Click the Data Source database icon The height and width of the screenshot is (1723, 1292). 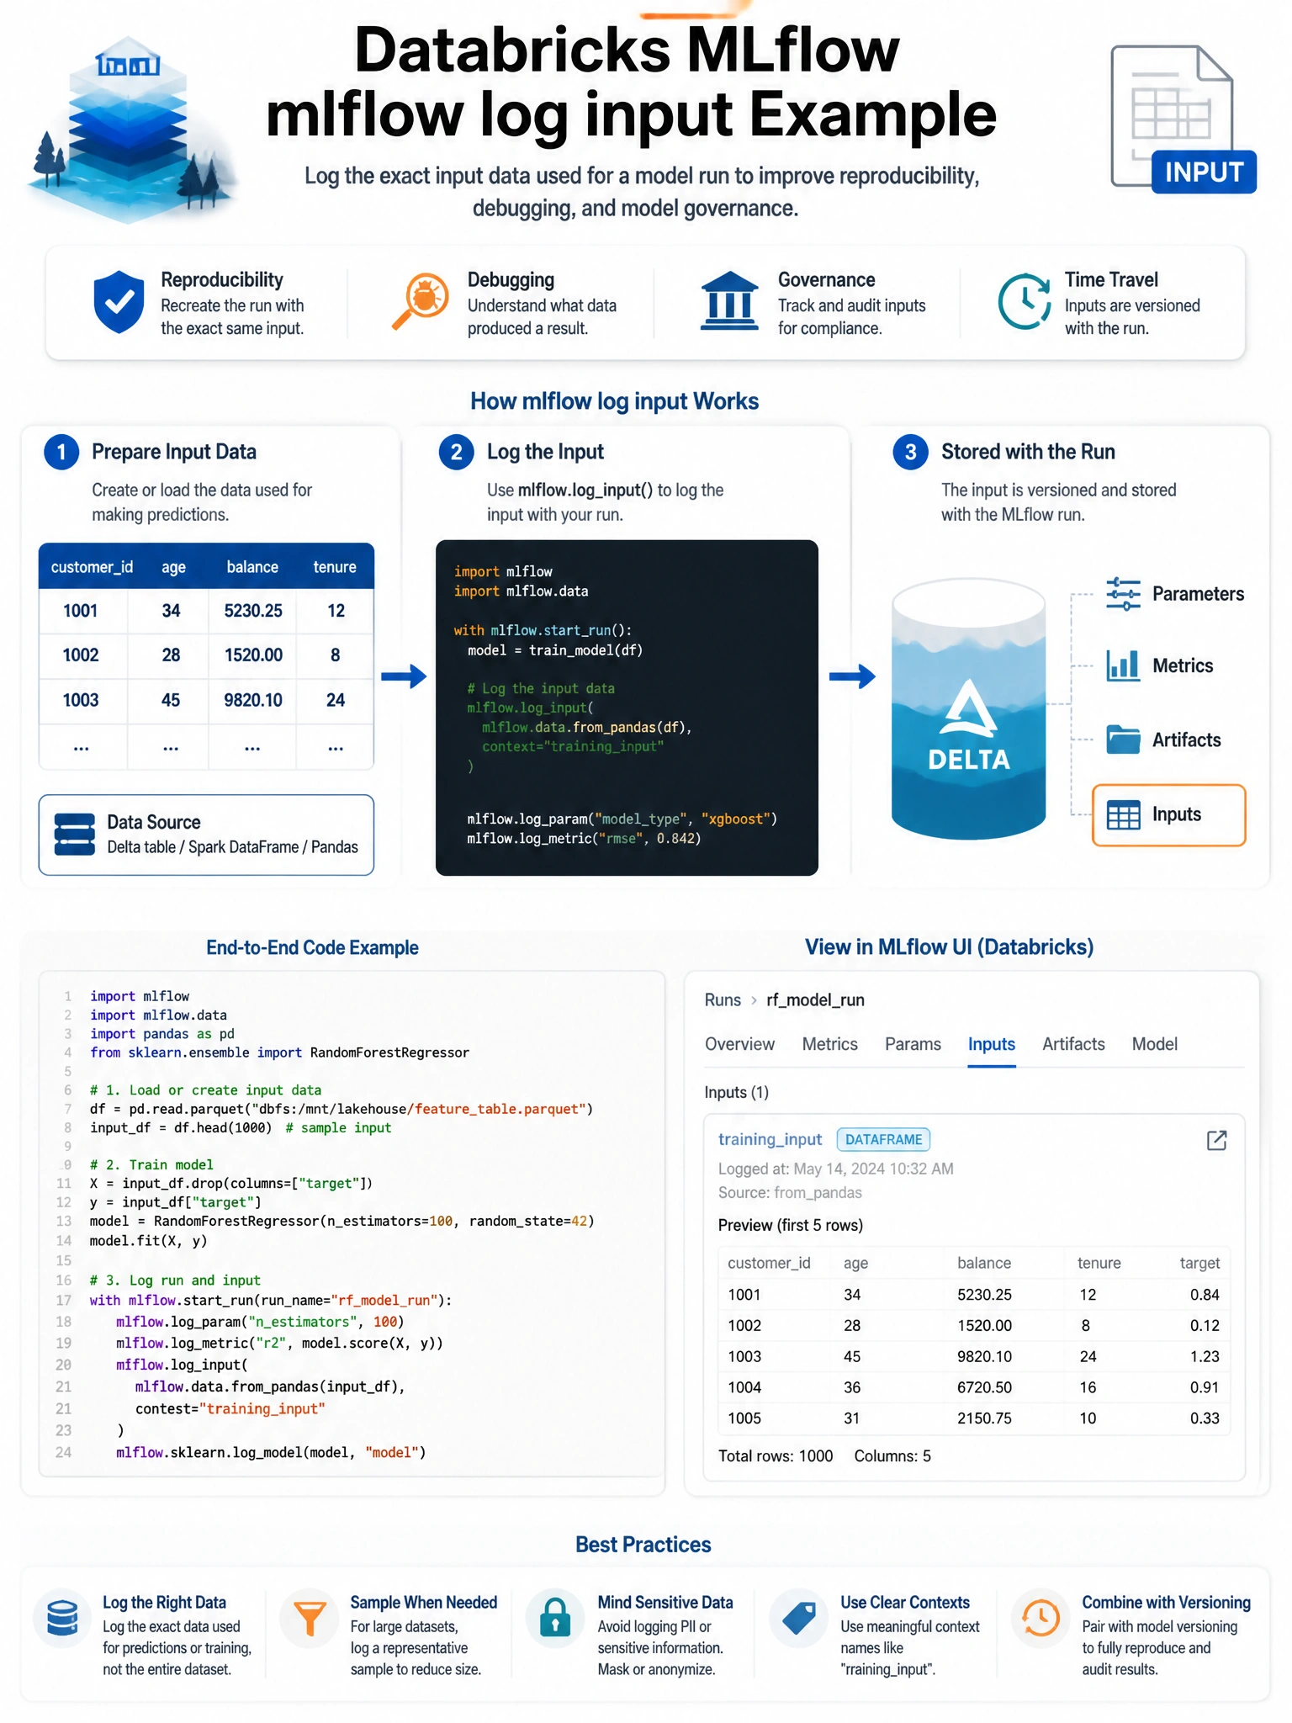[x=74, y=834]
